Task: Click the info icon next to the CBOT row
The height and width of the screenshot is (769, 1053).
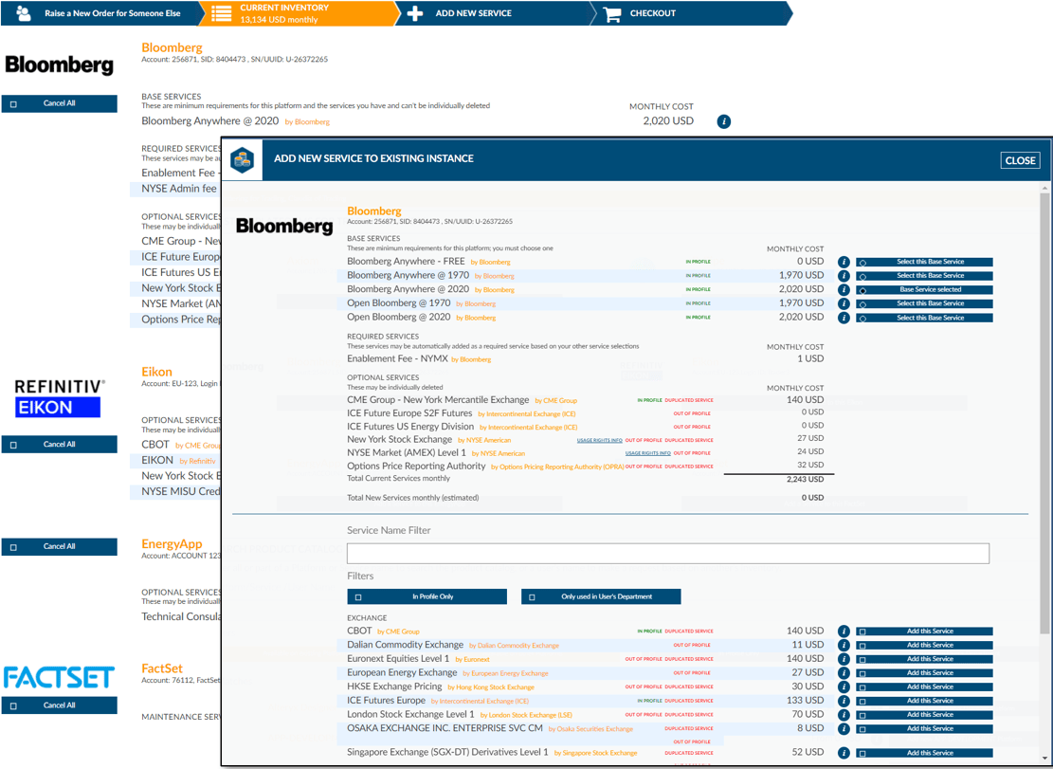Action: (x=844, y=631)
